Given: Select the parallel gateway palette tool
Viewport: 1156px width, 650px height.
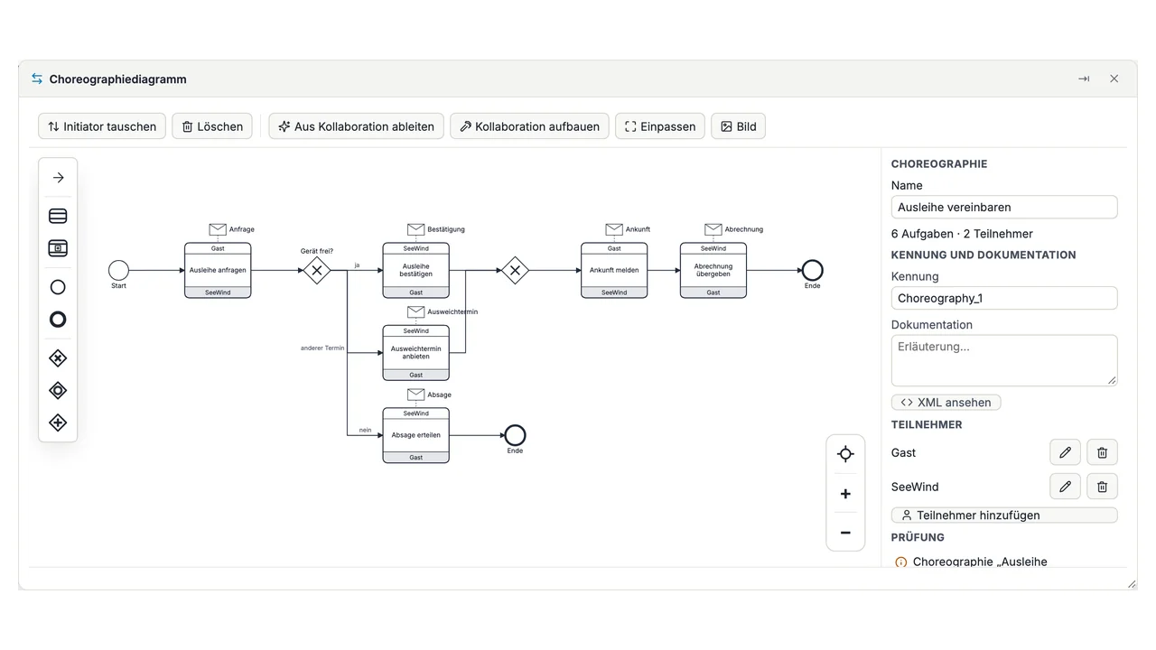Looking at the screenshot, I should tap(58, 422).
